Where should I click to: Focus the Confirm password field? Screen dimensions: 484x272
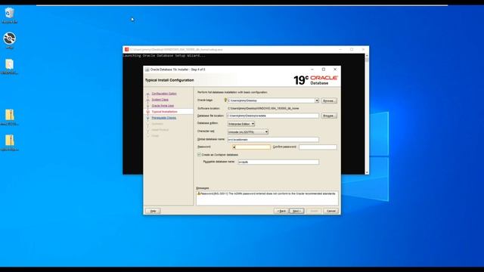click(318, 147)
